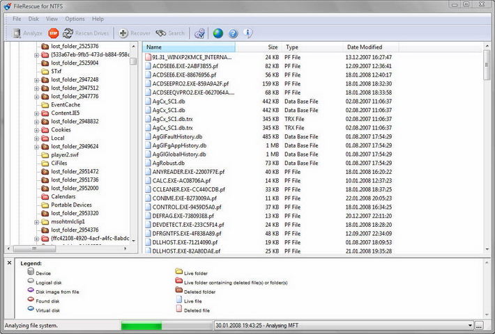Click the red Stop icon in toolbar
The image size is (495, 334).
pyautogui.click(x=54, y=33)
